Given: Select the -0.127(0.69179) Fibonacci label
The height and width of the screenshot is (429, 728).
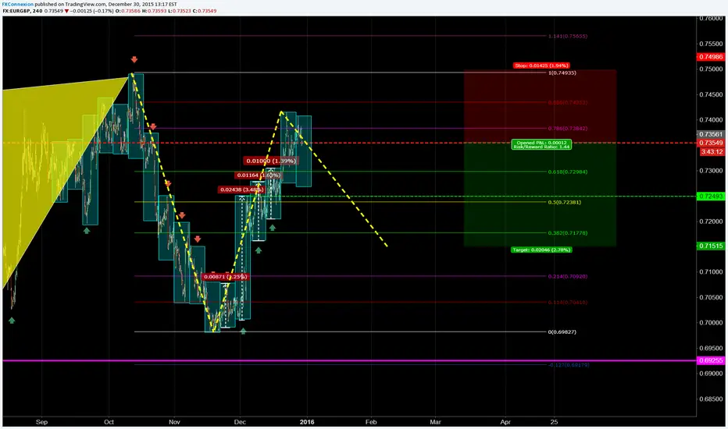Looking at the screenshot, I should [569, 365].
